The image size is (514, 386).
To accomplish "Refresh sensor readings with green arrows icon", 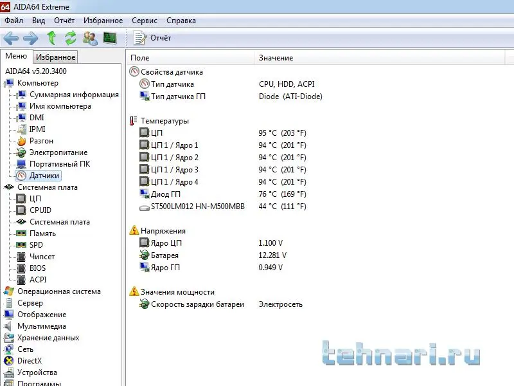I will 71,38.
